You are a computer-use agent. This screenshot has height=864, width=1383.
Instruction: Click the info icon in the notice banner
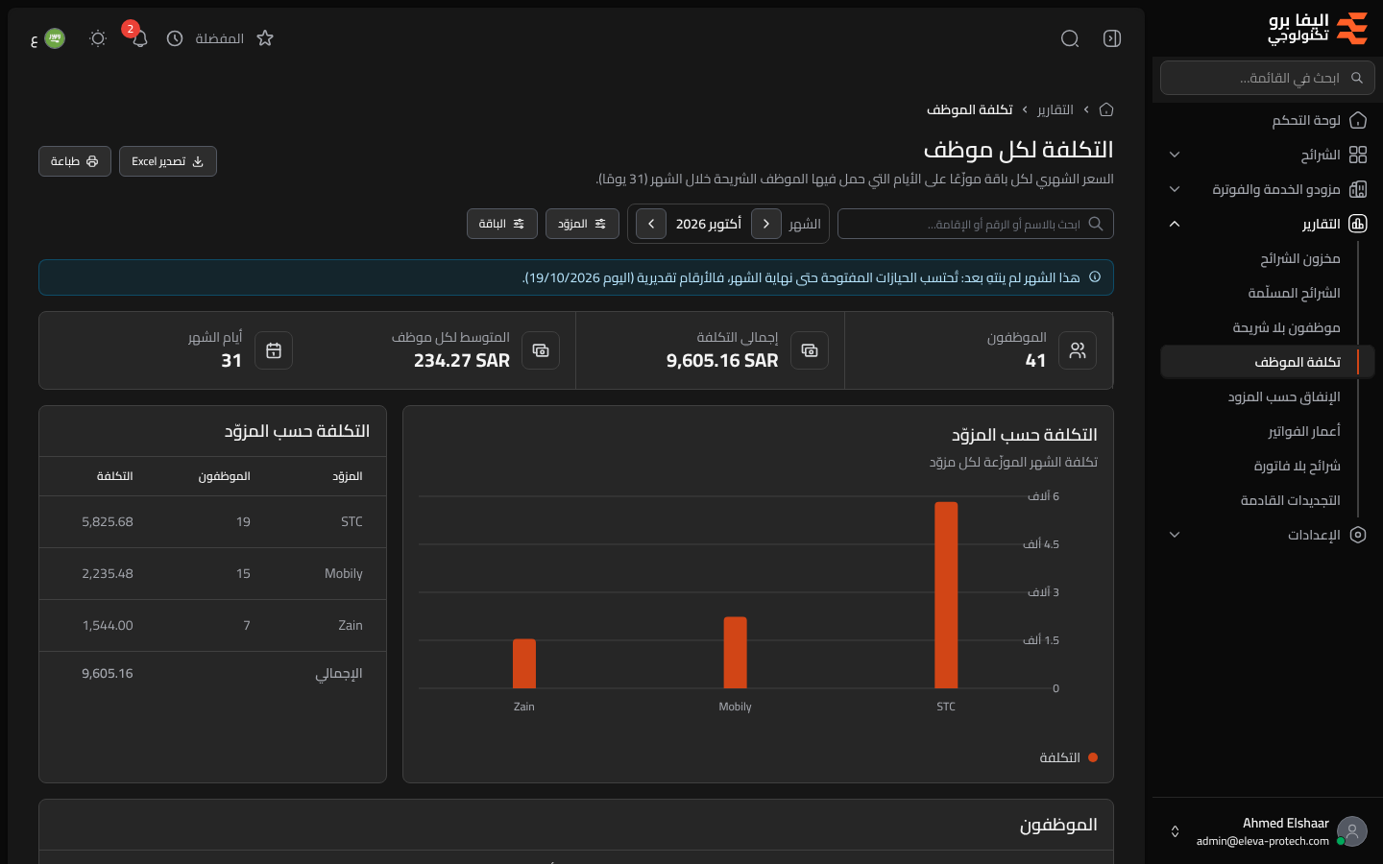1095,277
